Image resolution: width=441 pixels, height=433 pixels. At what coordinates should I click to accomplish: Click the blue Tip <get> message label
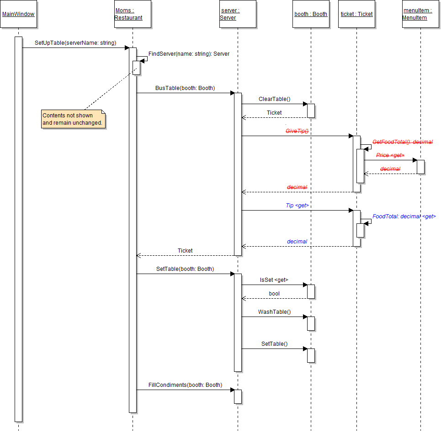(297, 206)
